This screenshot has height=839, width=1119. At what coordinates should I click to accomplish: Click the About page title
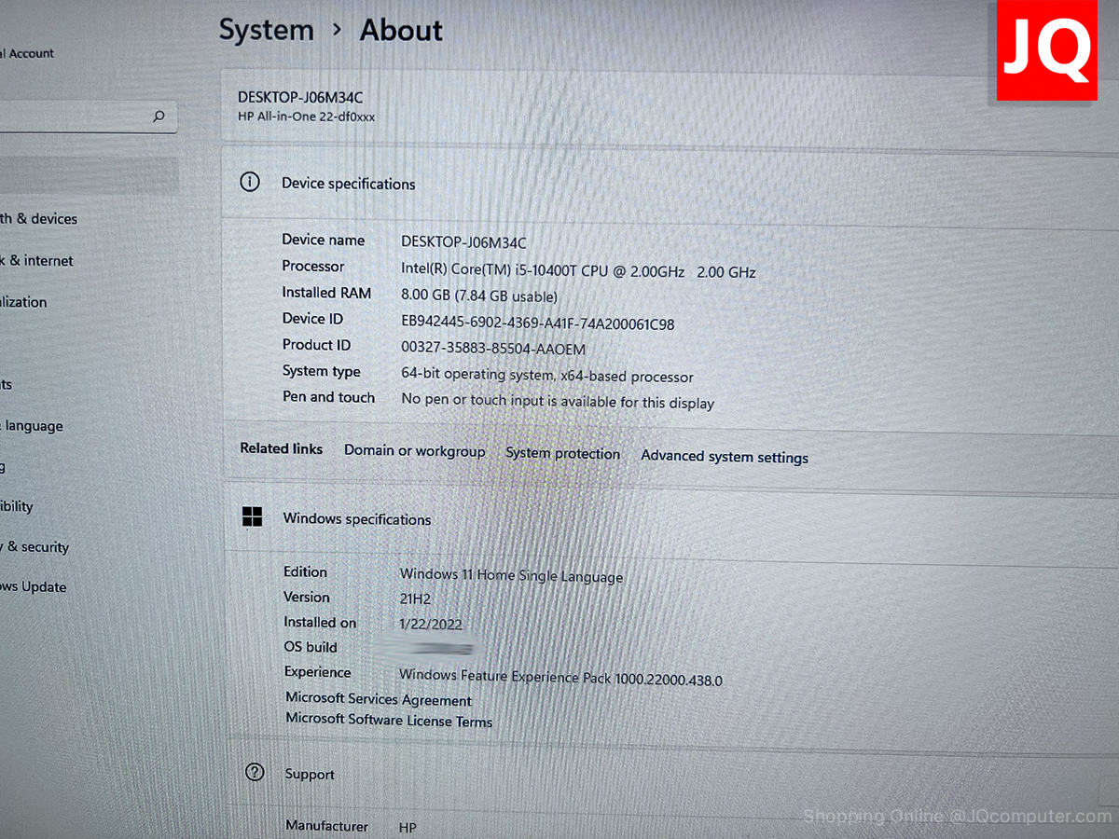401,31
